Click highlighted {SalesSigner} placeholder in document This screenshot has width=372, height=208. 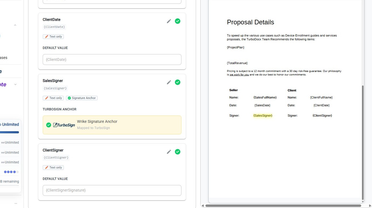click(263, 115)
